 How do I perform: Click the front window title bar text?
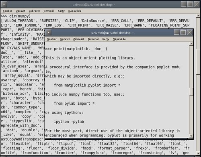pos(113,33)
